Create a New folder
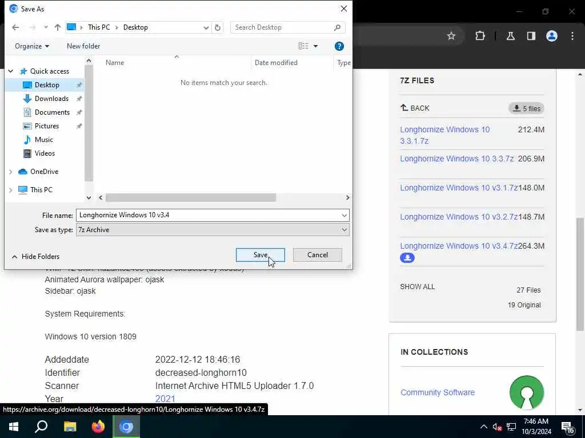585x438 pixels. click(x=83, y=46)
